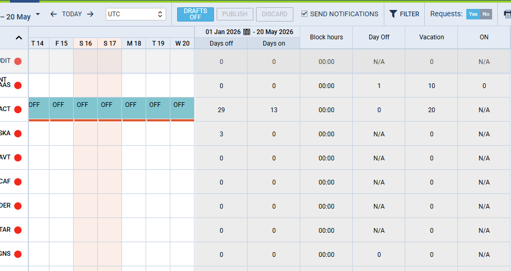The image size is (511, 271).
Task: Select the M 18 day column header
Action: tap(134, 43)
